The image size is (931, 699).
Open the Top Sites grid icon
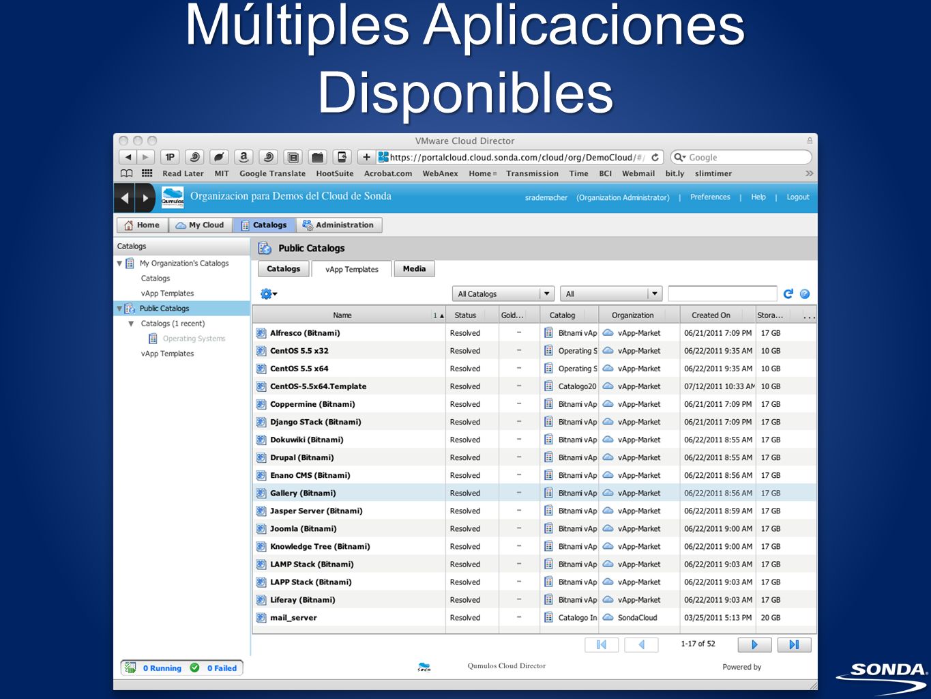click(x=147, y=173)
